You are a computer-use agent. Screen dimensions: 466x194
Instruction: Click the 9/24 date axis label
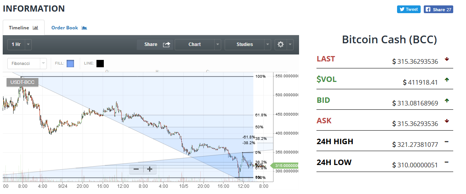point(63,186)
